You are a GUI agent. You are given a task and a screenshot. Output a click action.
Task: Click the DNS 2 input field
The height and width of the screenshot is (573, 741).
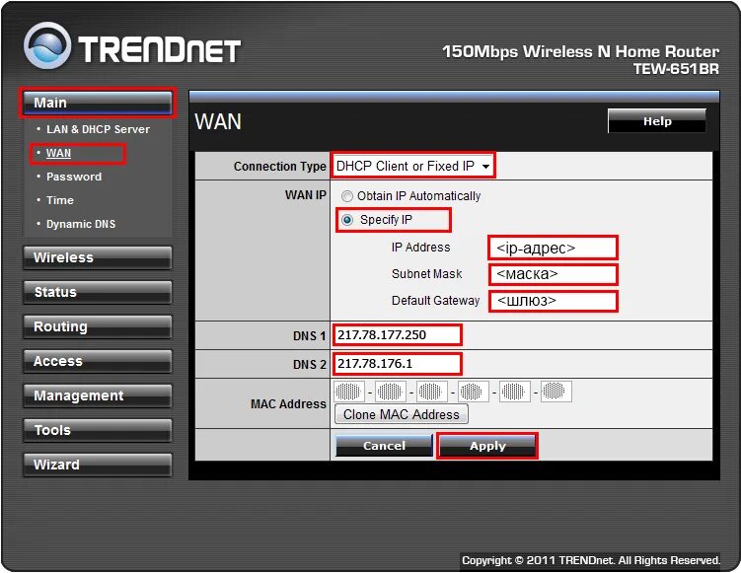[397, 364]
